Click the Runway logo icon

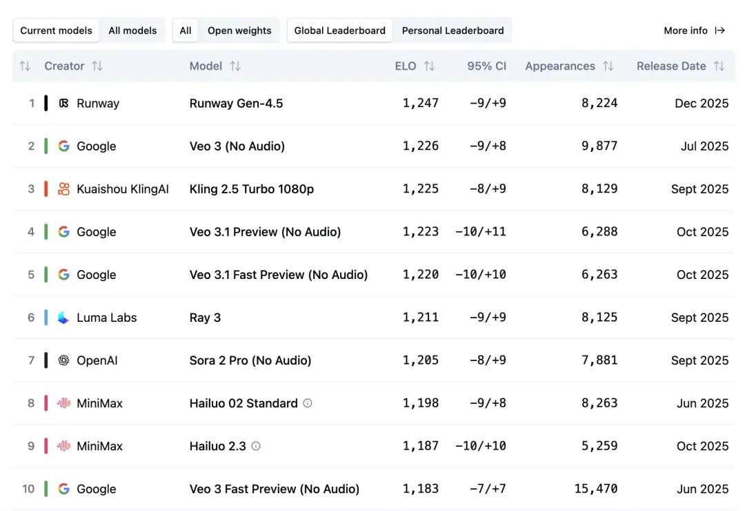point(63,104)
